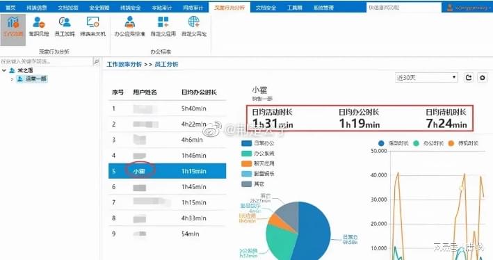Toggle the 办公系统 pie legend swatch
493x260 pixels.
tap(246, 154)
